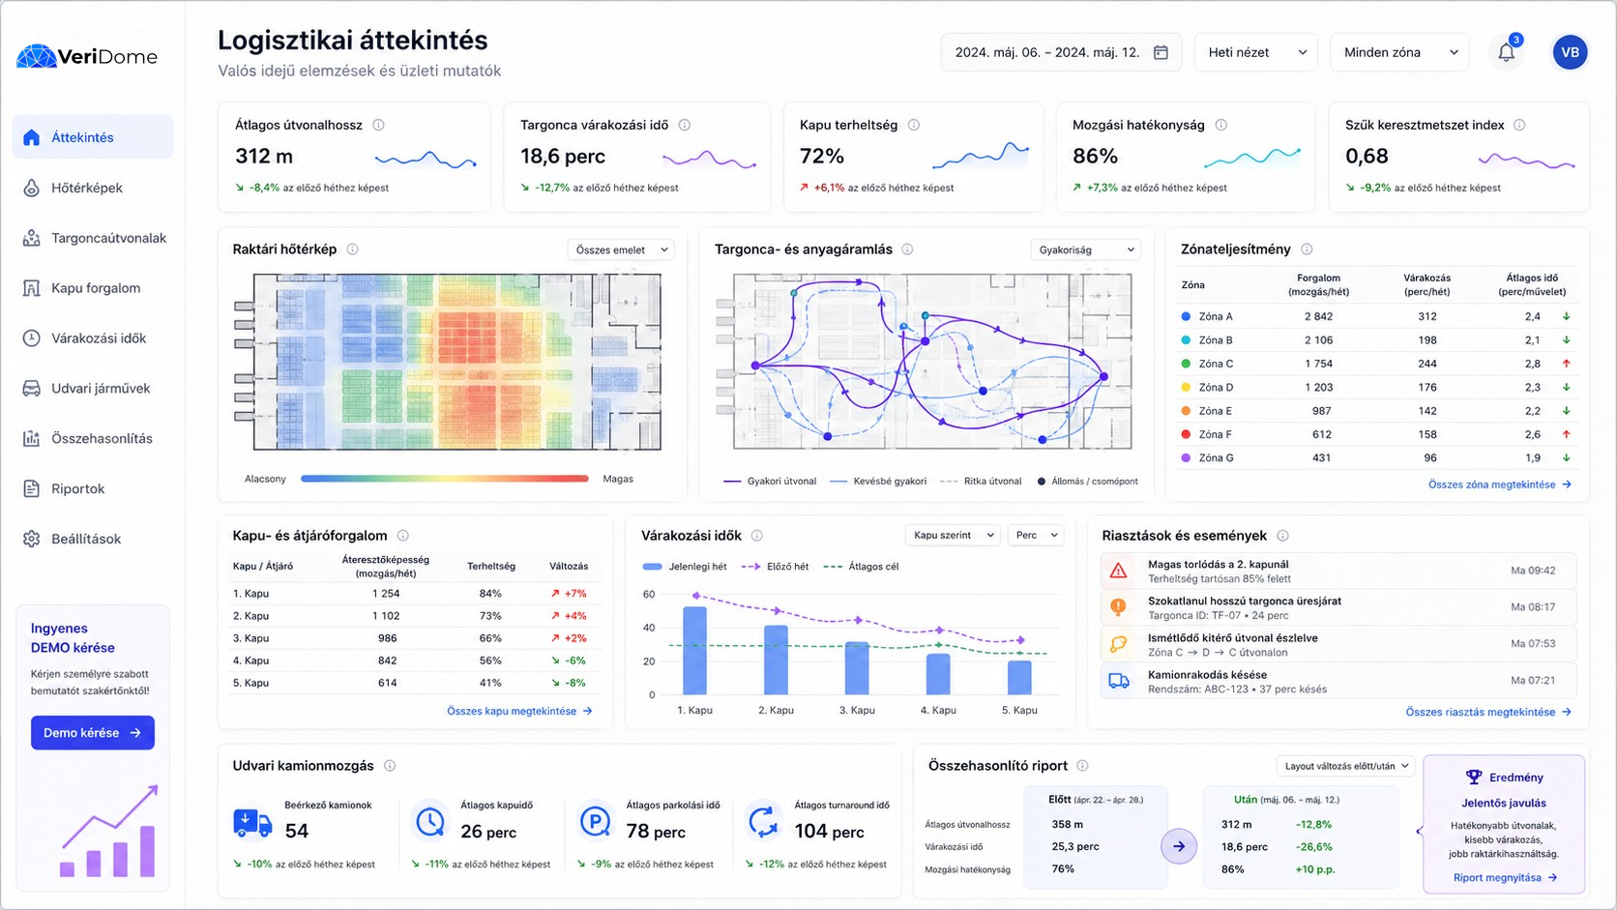The image size is (1617, 910).
Task: Click info icon beside Zónateljesítmény
Action: [1307, 250]
